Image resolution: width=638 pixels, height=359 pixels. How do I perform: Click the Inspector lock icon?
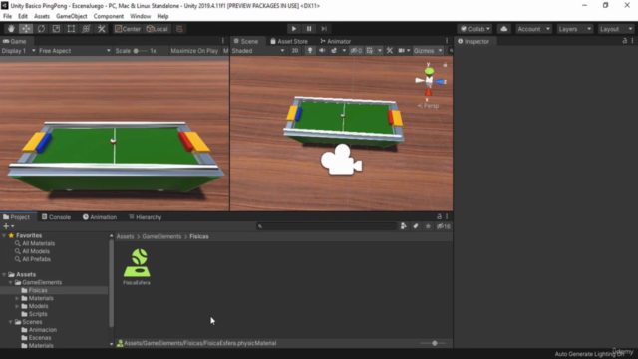pyautogui.click(x=625, y=41)
